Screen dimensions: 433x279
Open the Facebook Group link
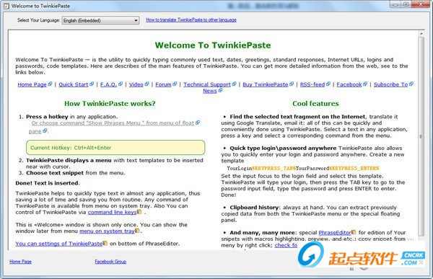pyautogui.click(x=110, y=262)
